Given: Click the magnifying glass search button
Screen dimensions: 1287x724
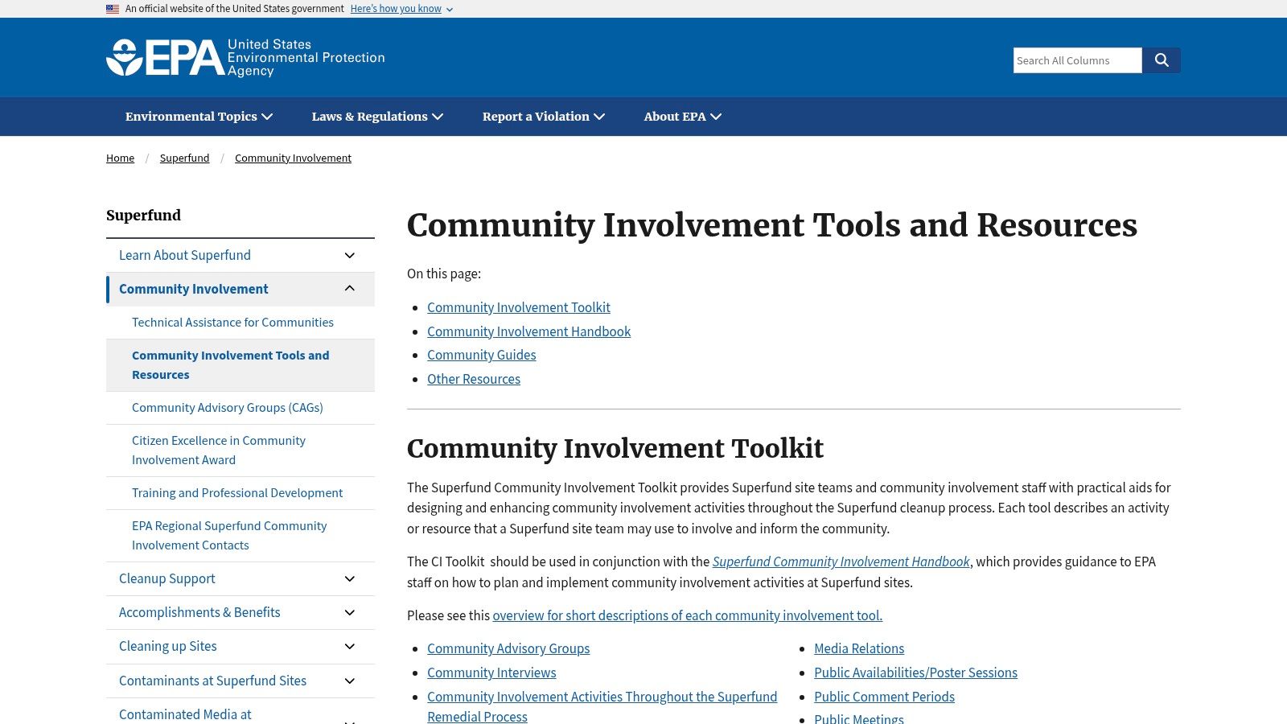Looking at the screenshot, I should coord(1162,60).
